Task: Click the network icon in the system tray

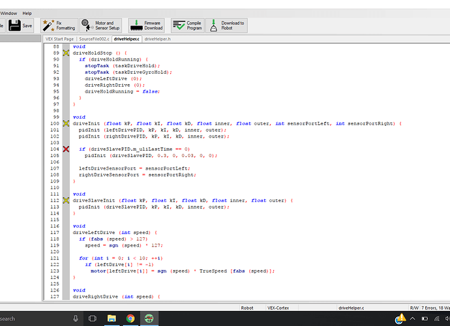Action: (437, 319)
